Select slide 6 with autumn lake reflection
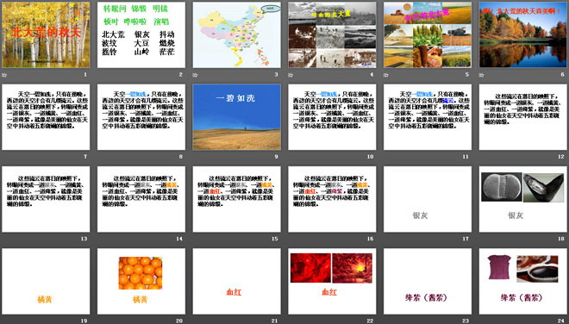The width and height of the screenshot is (569, 324). [x=523, y=34]
